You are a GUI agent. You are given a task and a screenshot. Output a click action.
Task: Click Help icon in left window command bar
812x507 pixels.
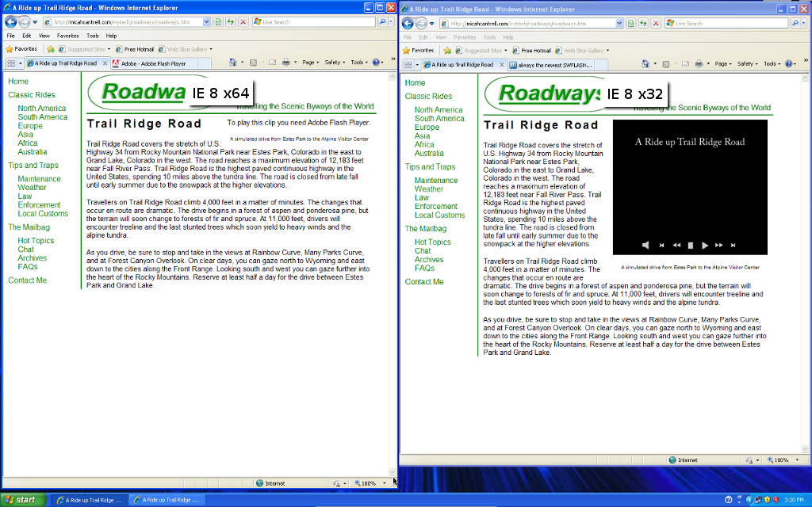pyautogui.click(x=377, y=63)
